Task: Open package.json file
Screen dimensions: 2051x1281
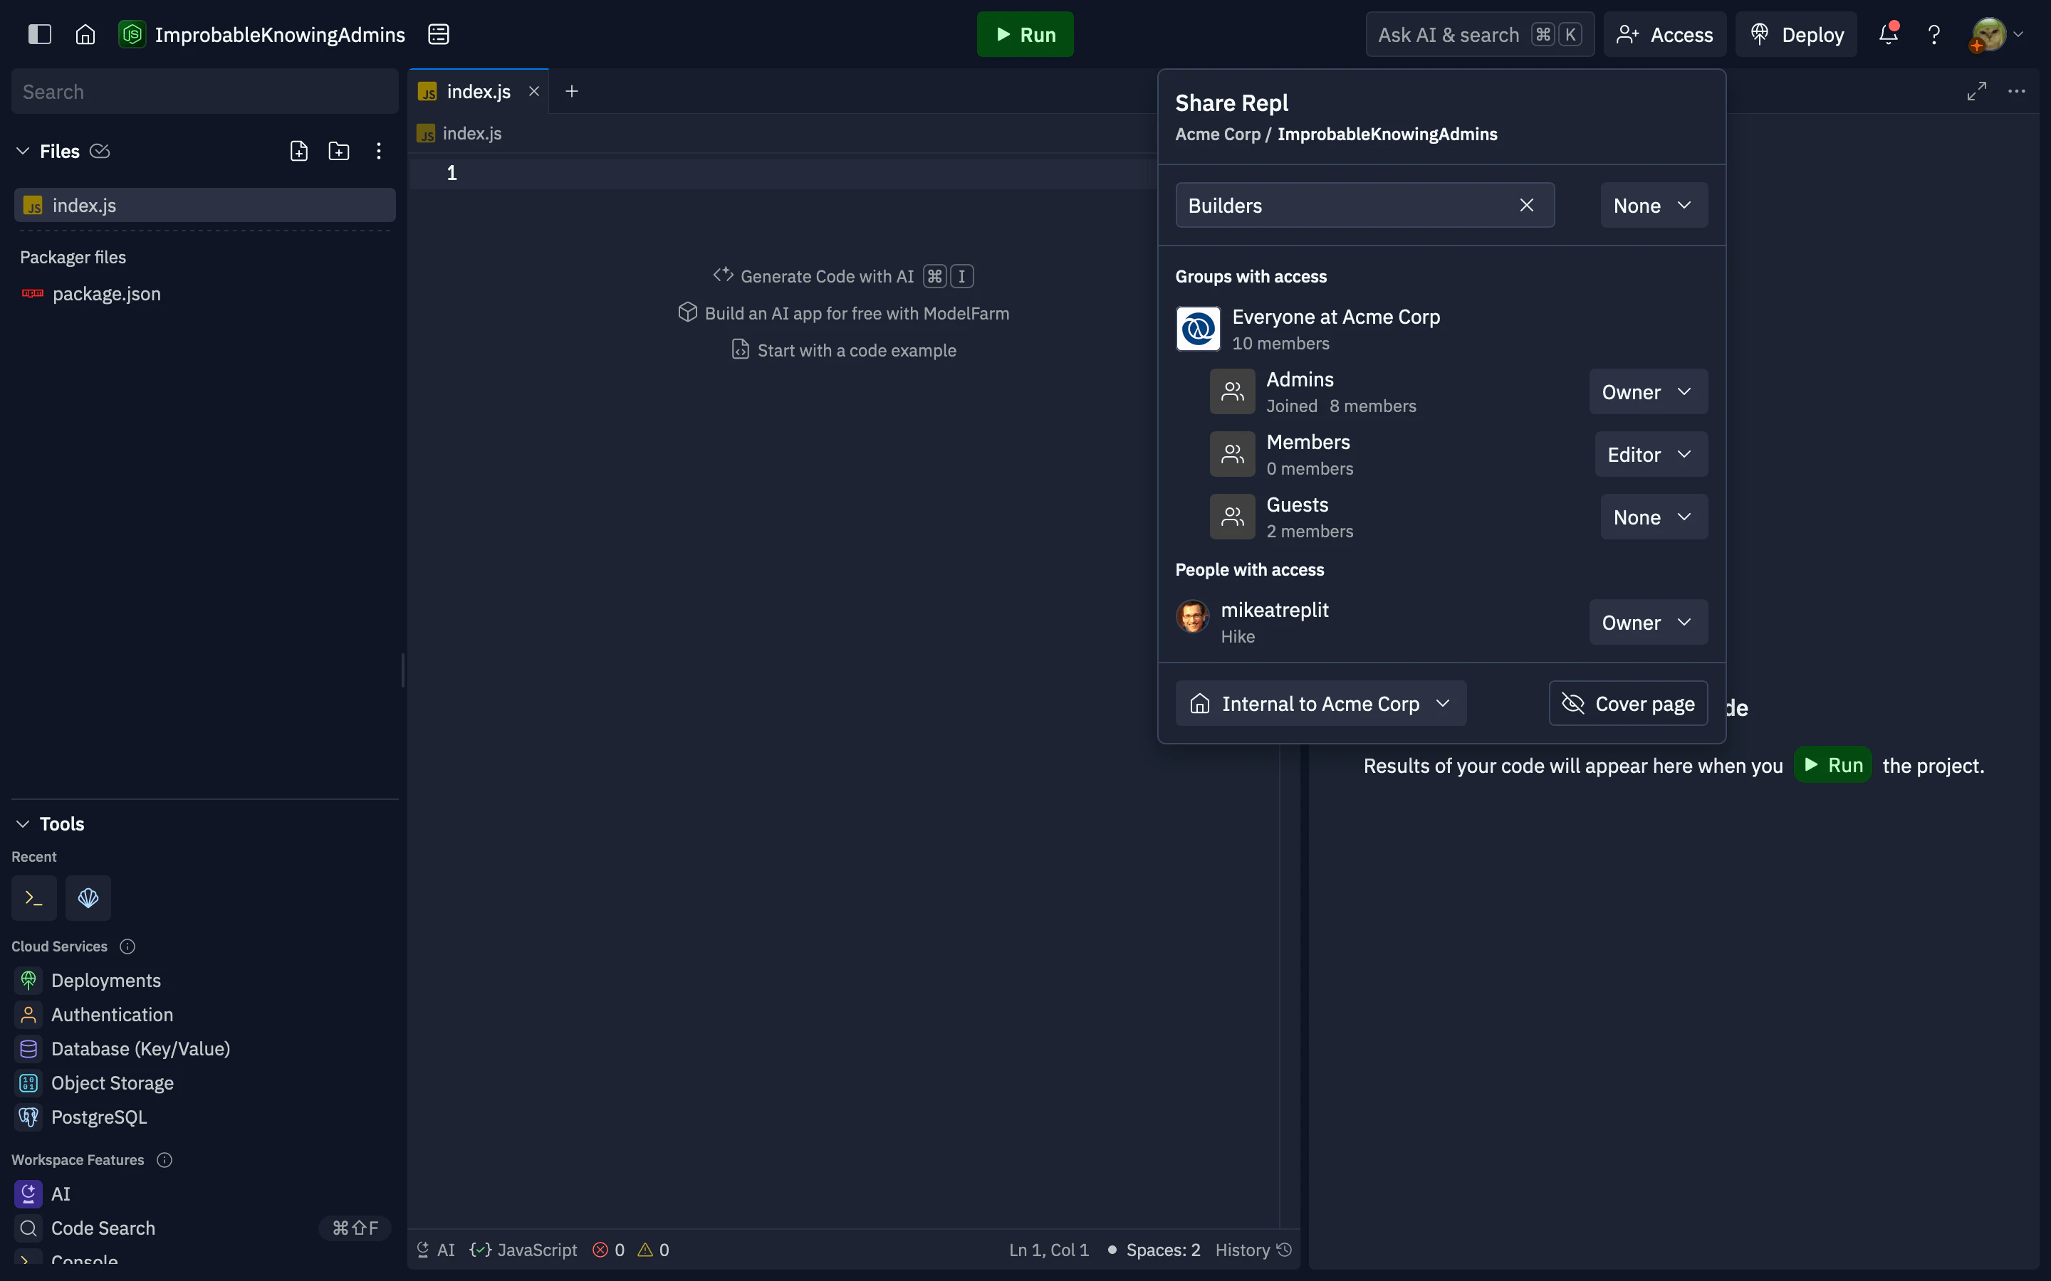Action: pos(106,293)
